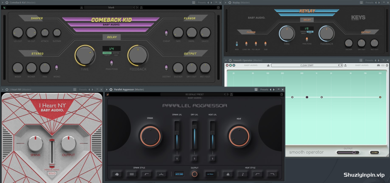Open the Clean Start preset selector
390x183 pixels.
[307, 65]
